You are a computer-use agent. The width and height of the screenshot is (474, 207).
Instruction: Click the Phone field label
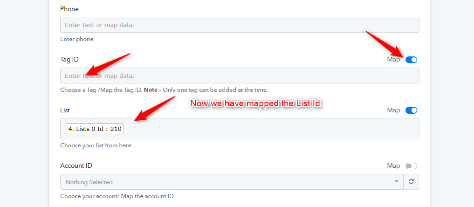pyautogui.click(x=69, y=9)
